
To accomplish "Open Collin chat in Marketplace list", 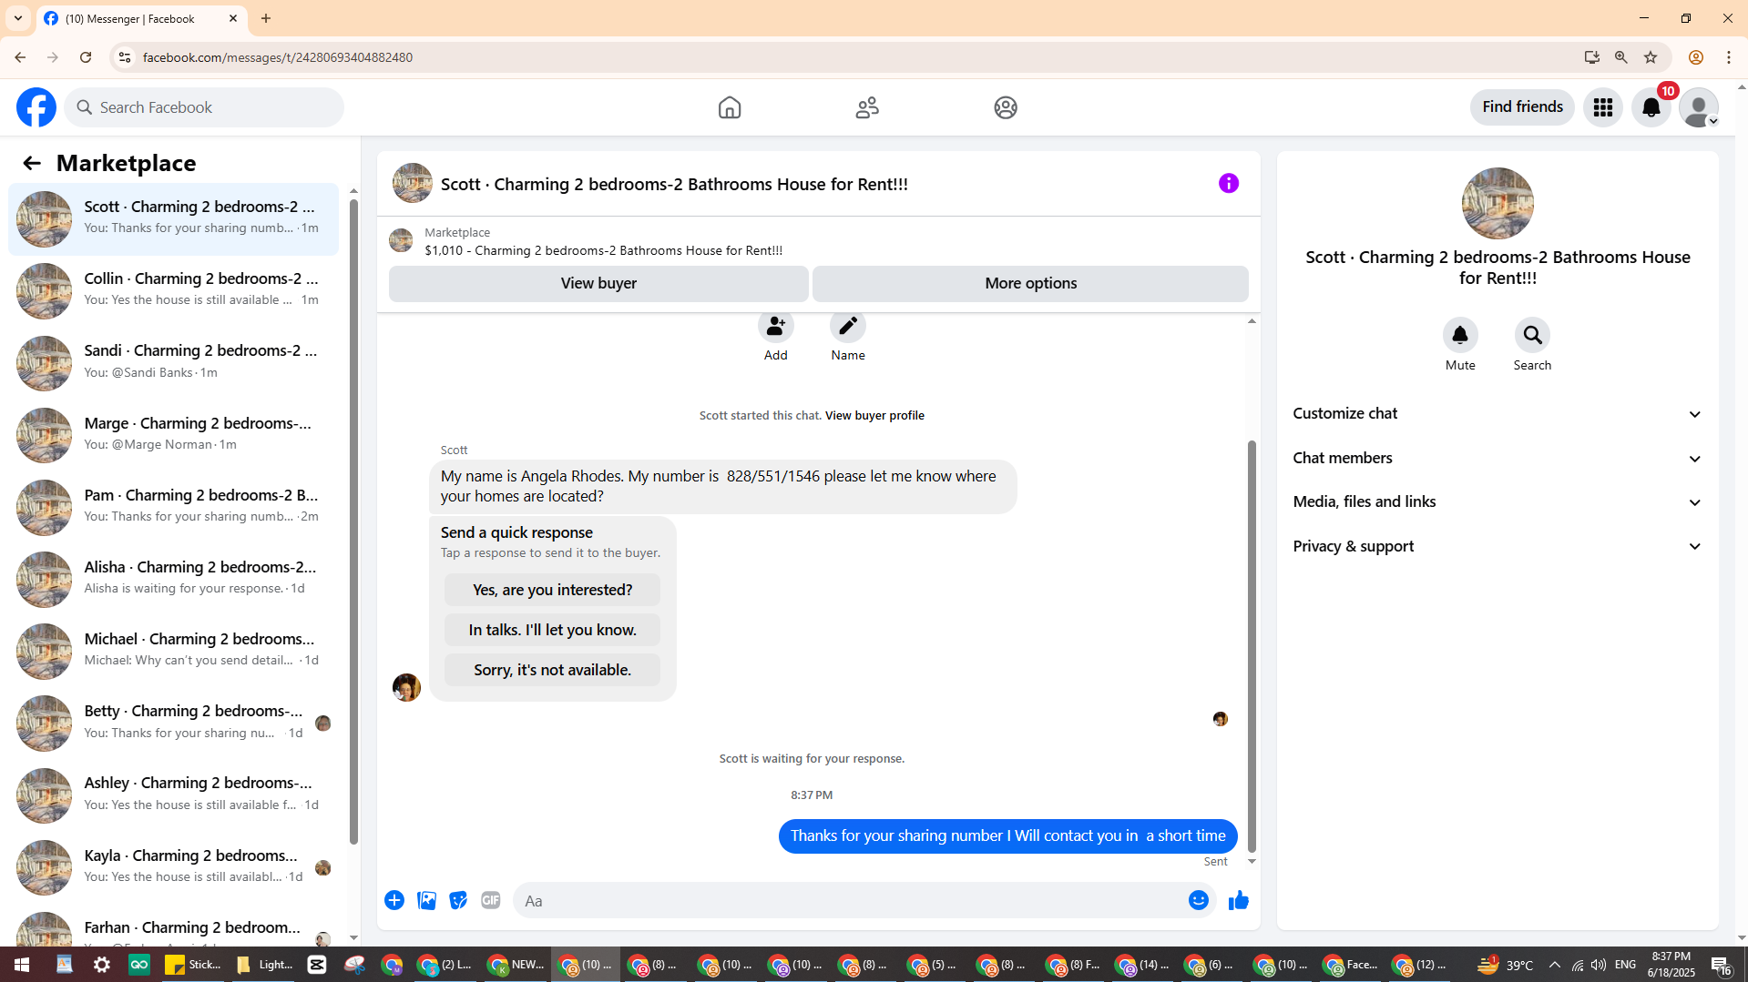I will click(x=173, y=290).
